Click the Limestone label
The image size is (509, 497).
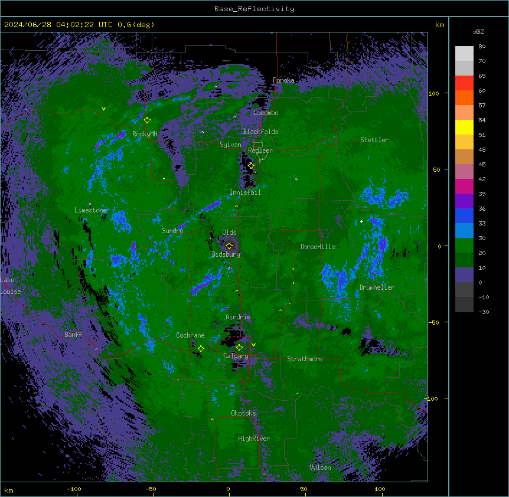pos(90,210)
